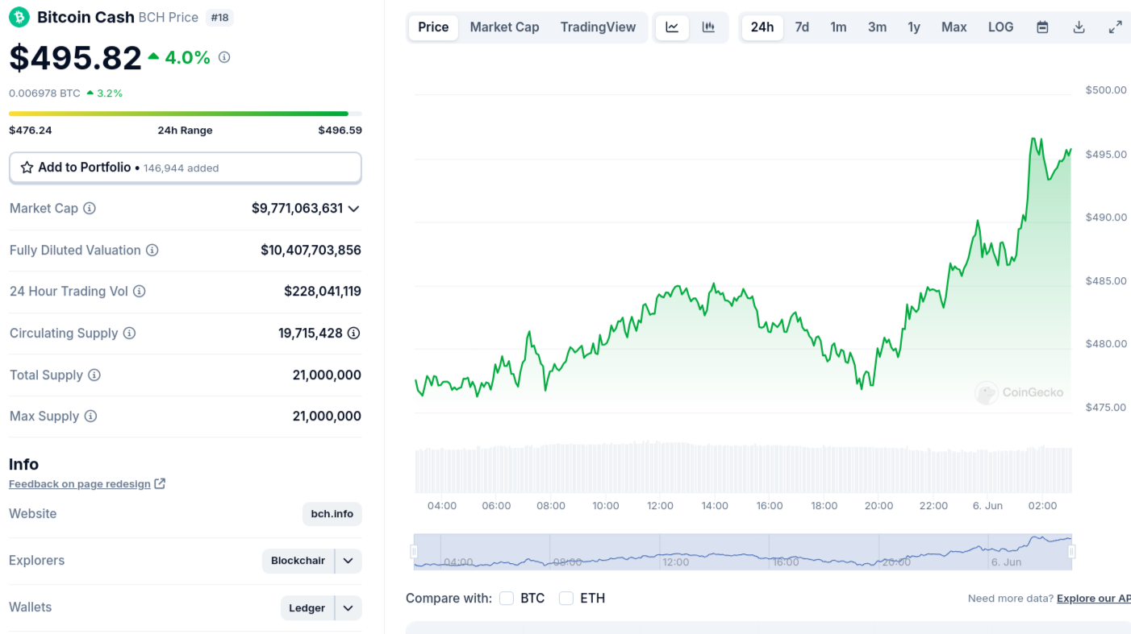1131x634 pixels.
Task: Click 24 Hour Trading Vol info icon
Action: point(139,291)
